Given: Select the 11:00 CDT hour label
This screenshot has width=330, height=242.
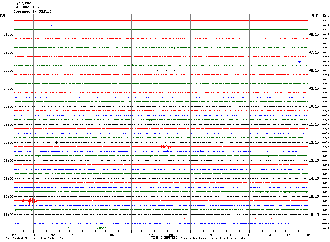Looking at the screenshot, I should point(8,215).
